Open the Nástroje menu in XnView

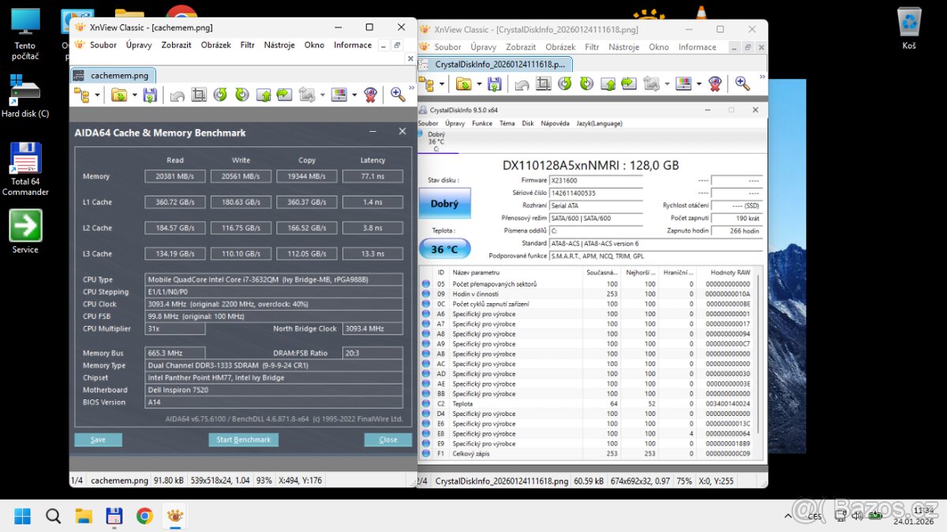[279, 45]
